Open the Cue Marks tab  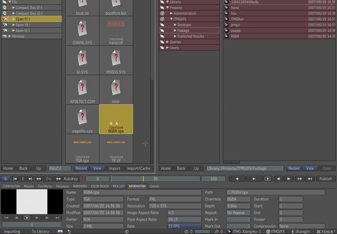pos(45,186)
